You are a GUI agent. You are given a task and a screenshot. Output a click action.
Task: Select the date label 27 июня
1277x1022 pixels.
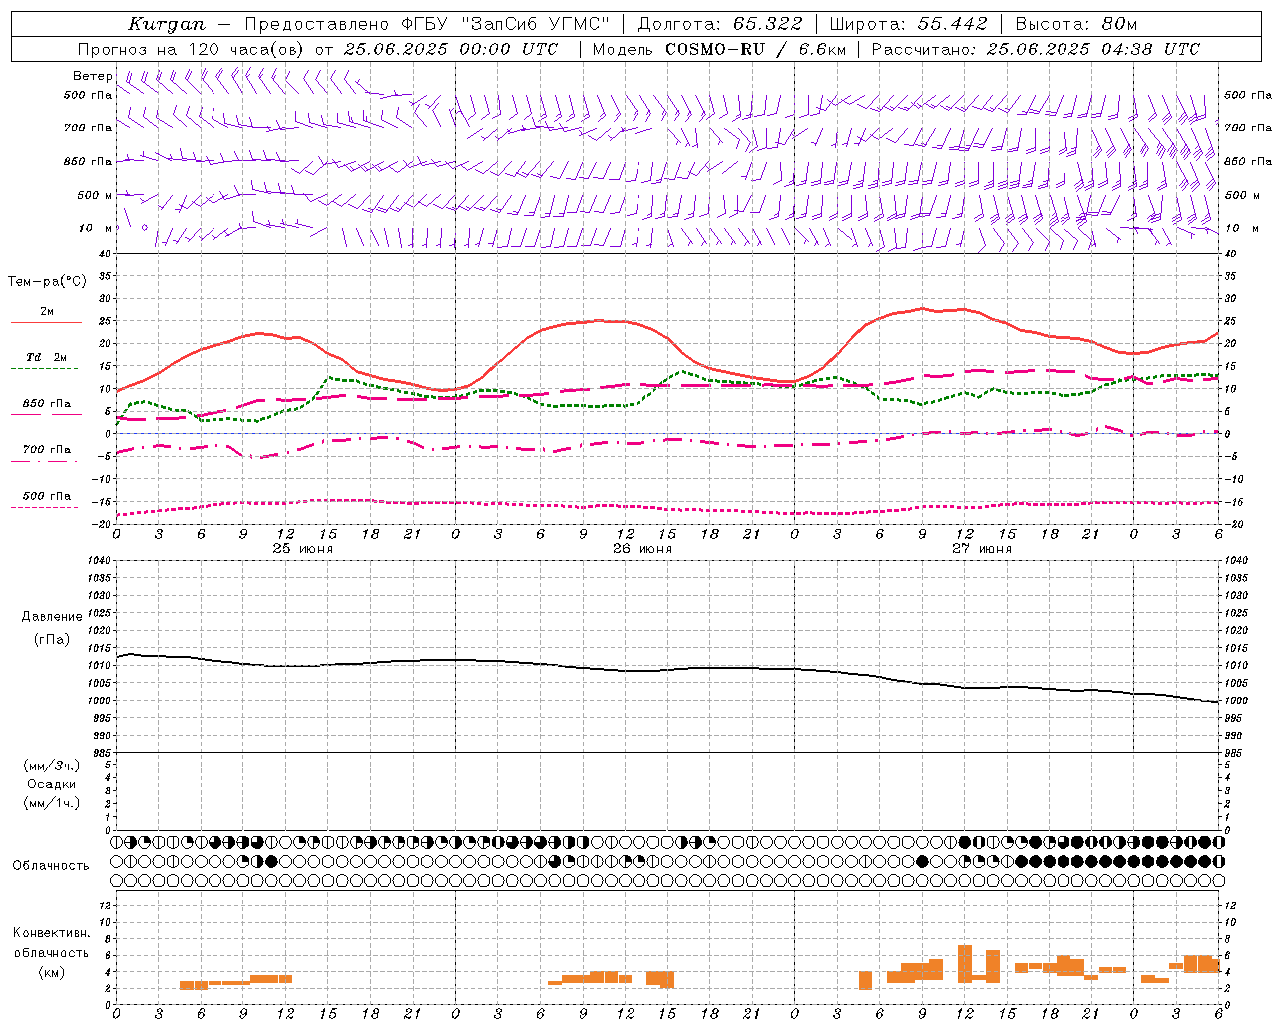982,549
